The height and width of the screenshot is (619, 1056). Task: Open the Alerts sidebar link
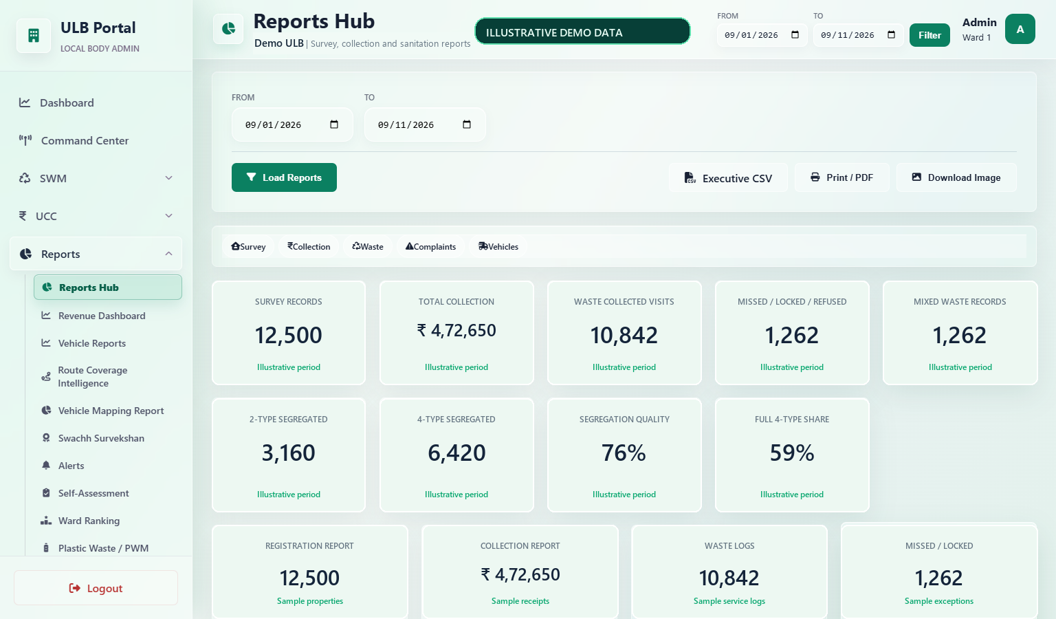(108, 466)
